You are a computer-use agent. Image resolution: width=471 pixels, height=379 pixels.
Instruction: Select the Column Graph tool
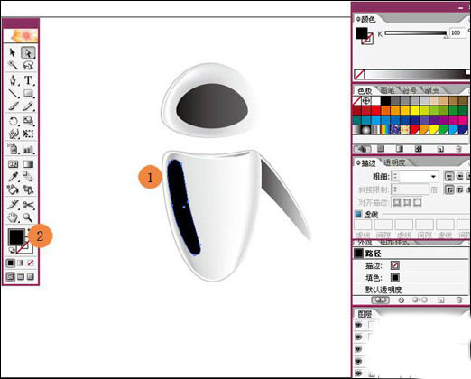click(x=28, y=149)
